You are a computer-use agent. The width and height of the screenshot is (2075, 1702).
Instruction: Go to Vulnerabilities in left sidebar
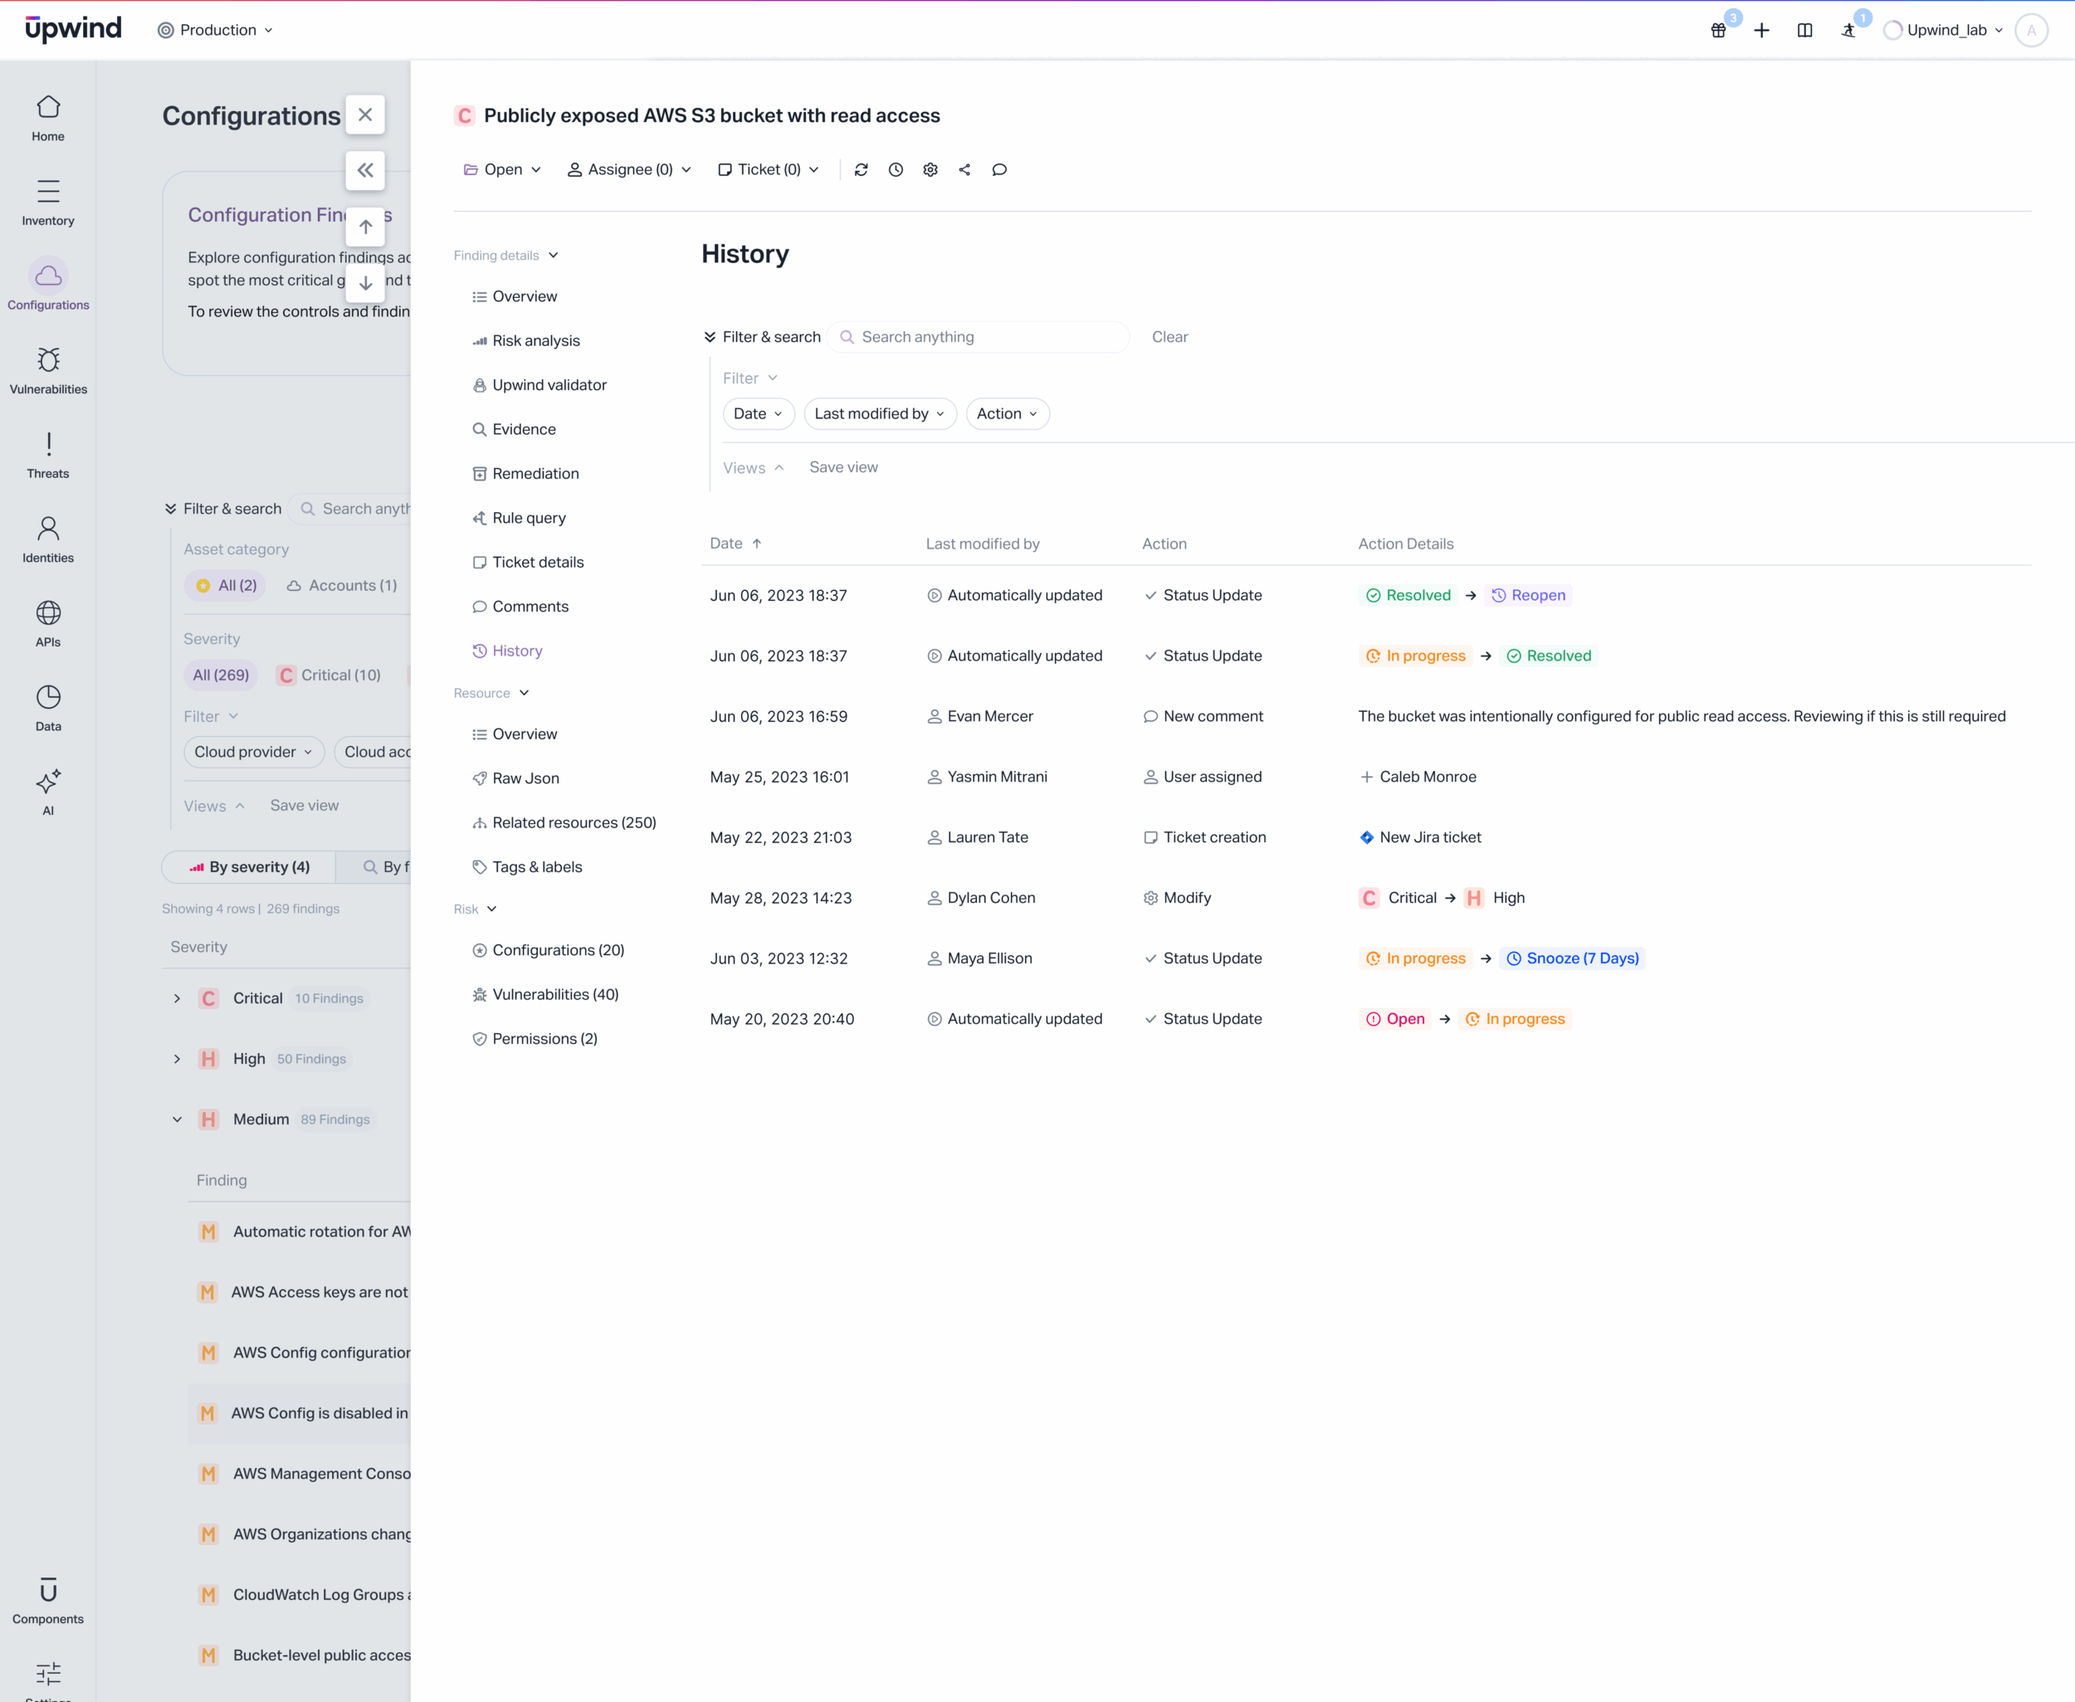click(x=48, y=371)
